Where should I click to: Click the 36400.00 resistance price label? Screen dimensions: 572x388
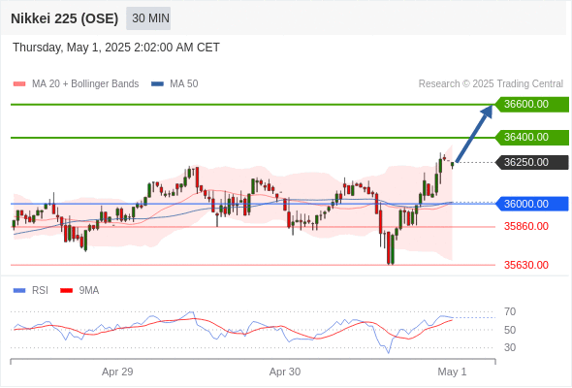(532, 137)
